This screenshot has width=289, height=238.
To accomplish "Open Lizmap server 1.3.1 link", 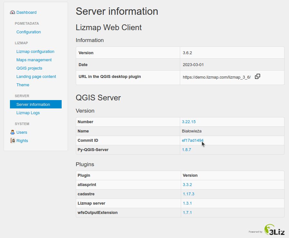I will 187,203.
